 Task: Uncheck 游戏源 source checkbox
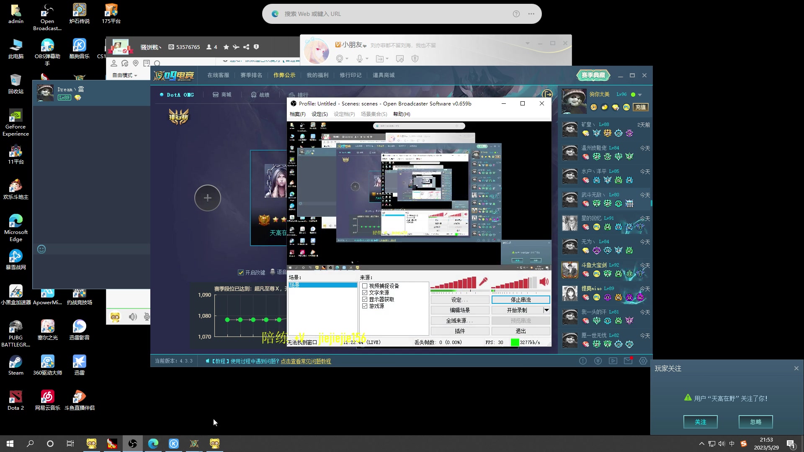coord(365,306)
